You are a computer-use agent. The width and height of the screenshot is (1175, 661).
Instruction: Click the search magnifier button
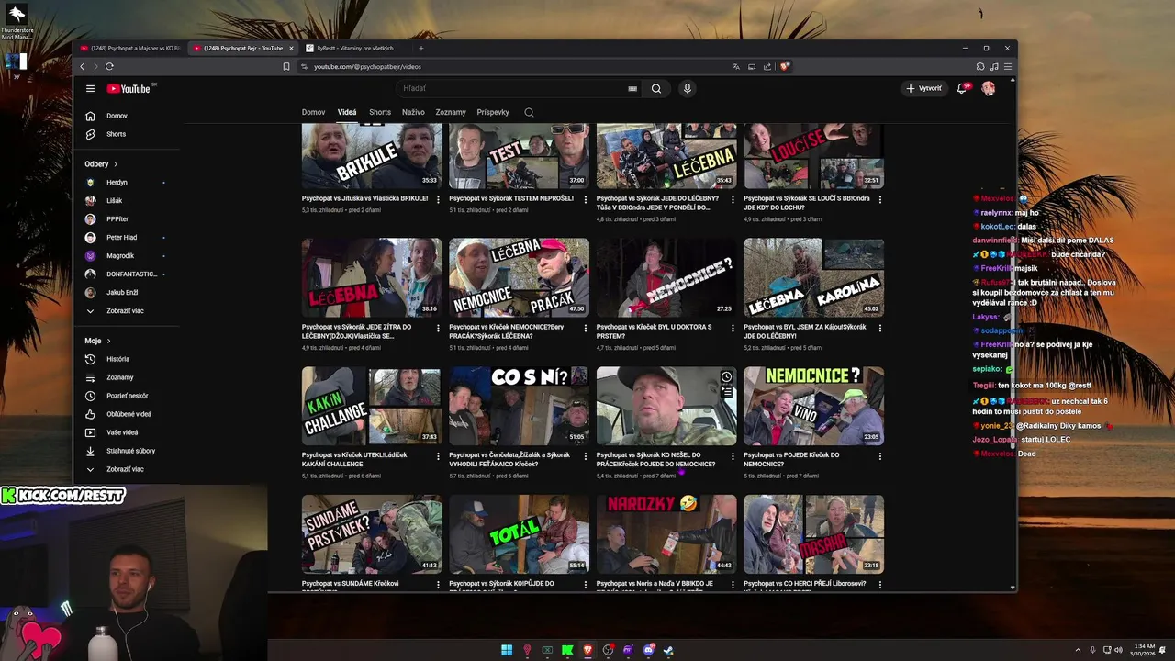(656, 89)
